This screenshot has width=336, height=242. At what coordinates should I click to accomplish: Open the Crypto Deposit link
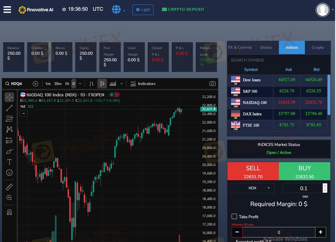(x=183, y=9)
